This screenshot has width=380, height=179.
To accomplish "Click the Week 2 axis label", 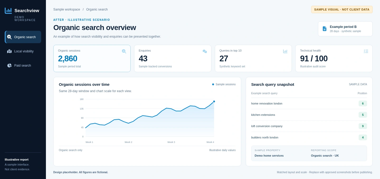I will [128, 142].
